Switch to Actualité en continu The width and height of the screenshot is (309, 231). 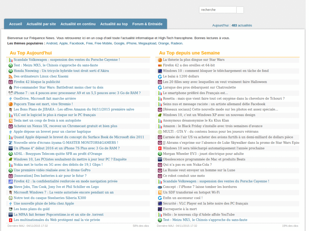(x=78, y=24)
